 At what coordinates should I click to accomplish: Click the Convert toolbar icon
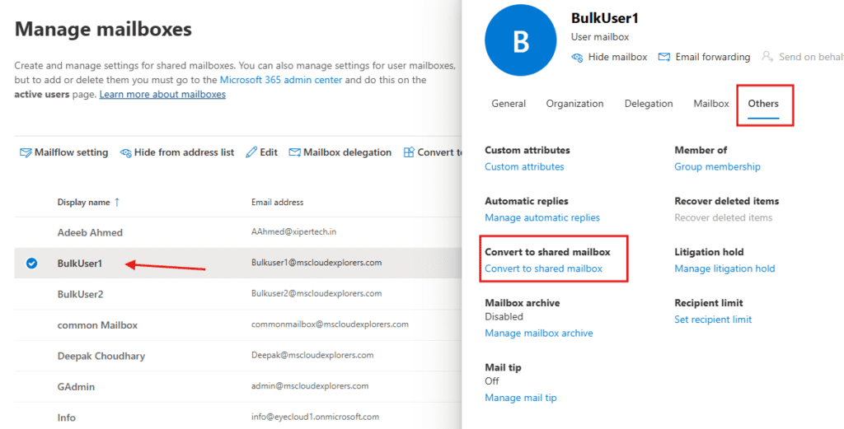coord(409,152)
